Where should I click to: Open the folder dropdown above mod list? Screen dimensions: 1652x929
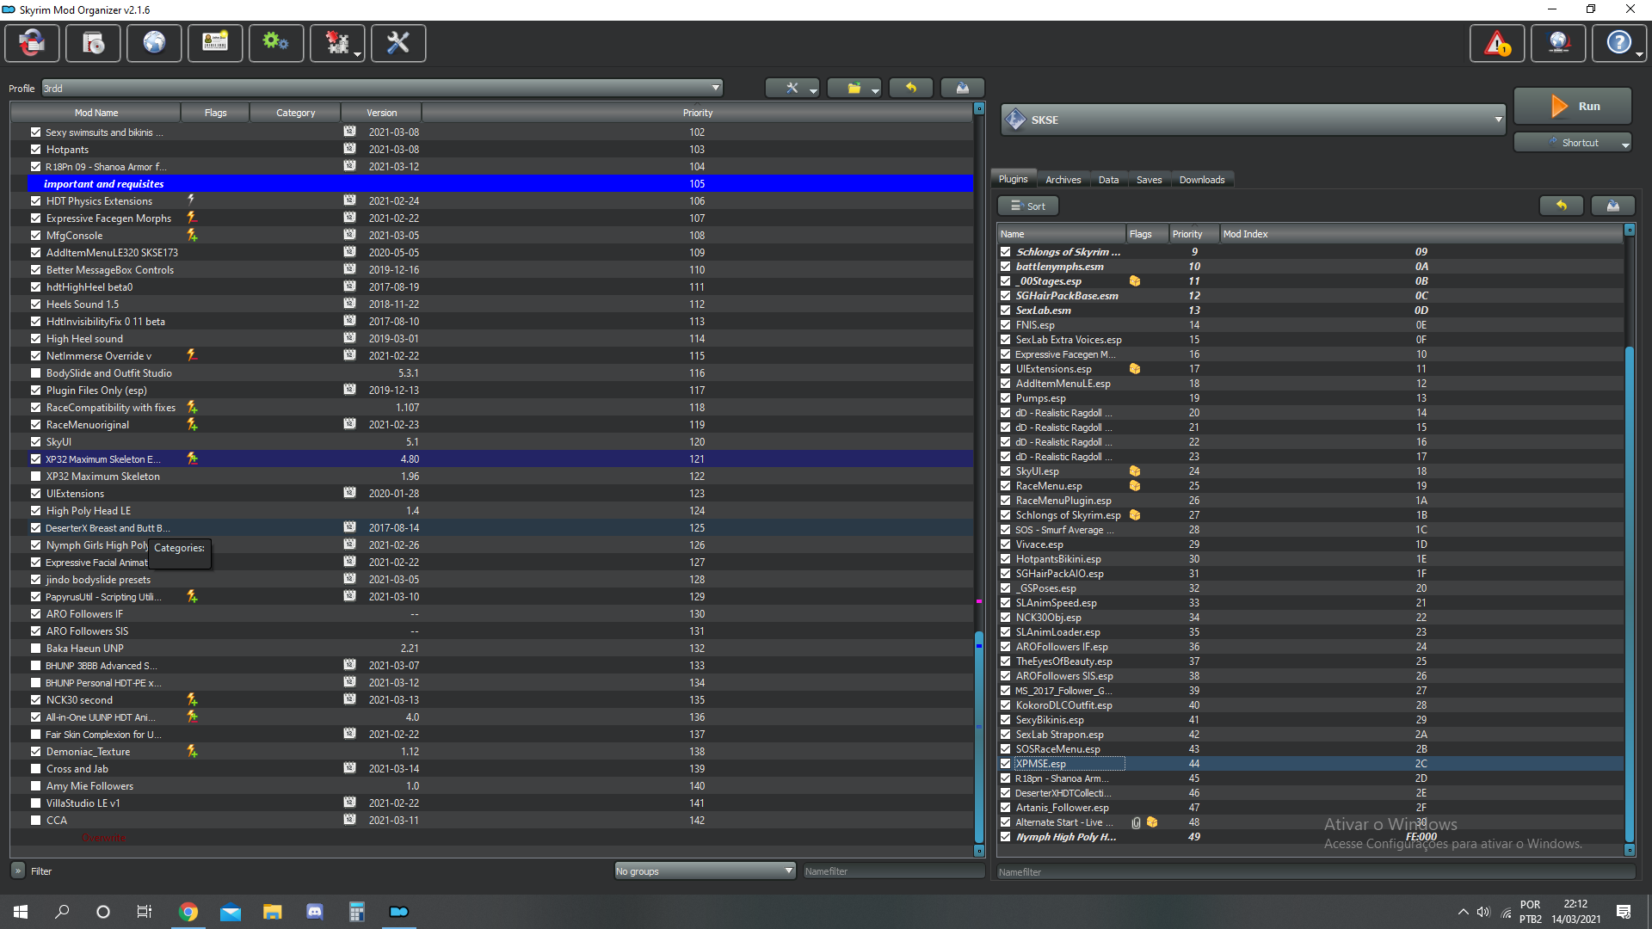(x=854, y=88)
